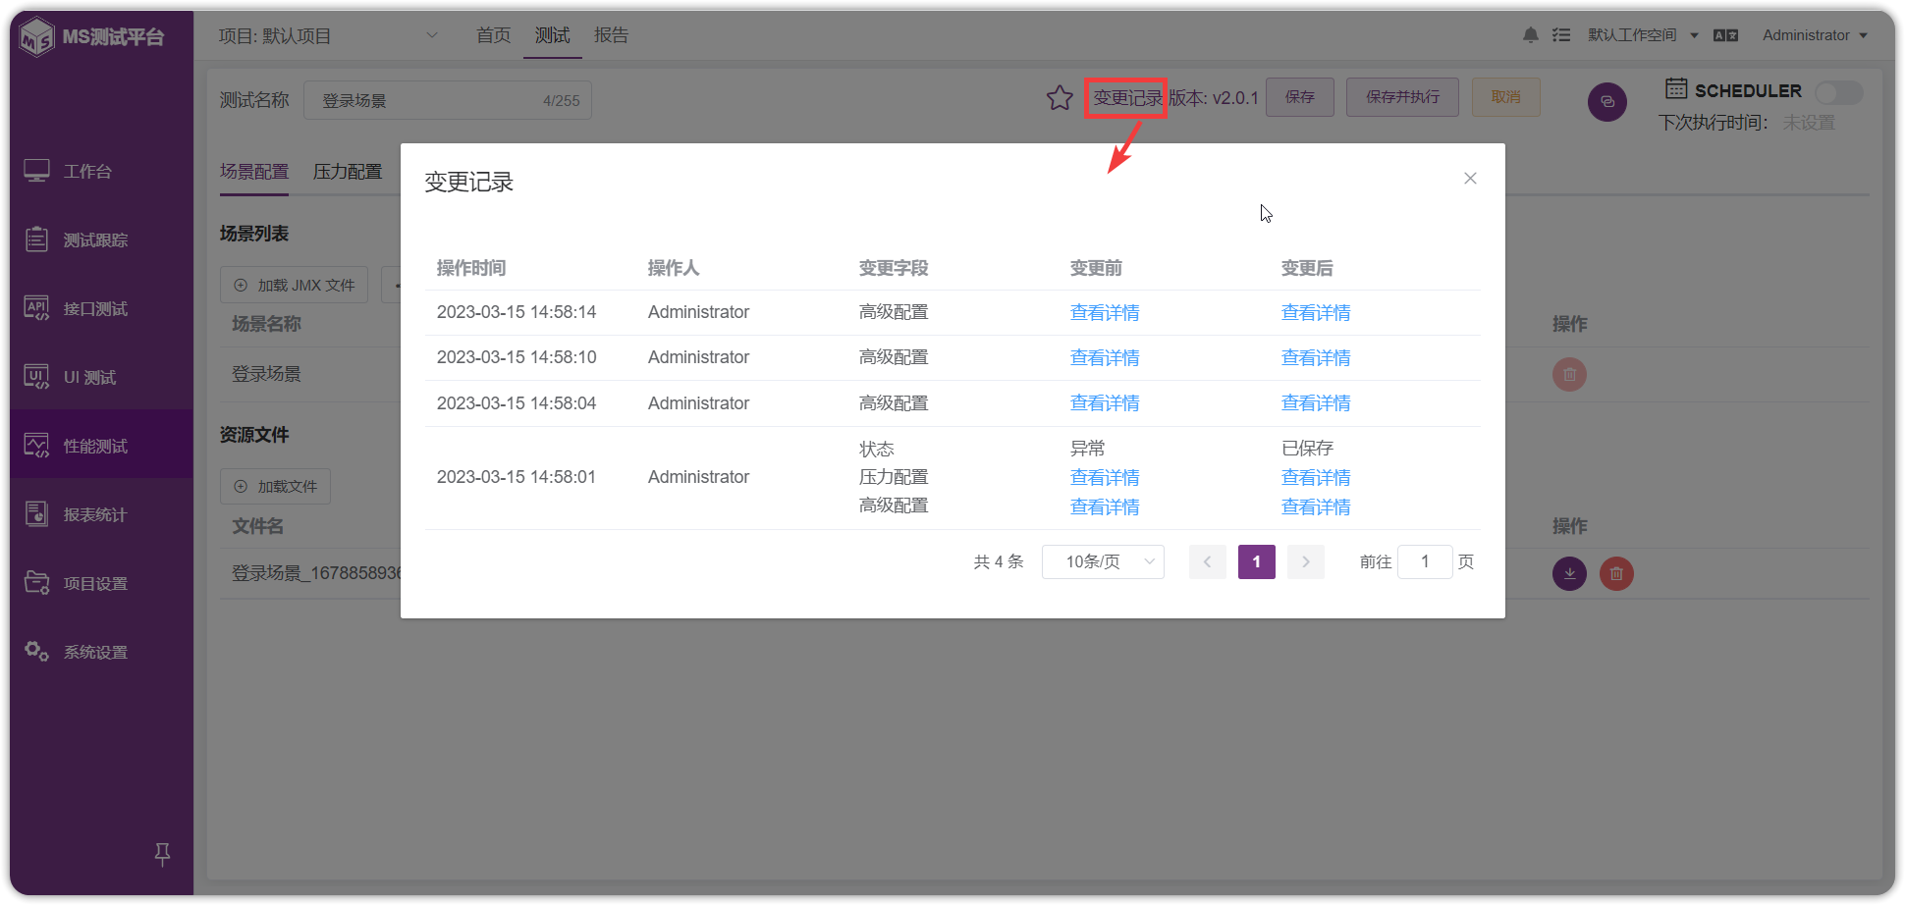
Task: Expand the 项目: 默认项目 dropdown
Action: point(328,35)
